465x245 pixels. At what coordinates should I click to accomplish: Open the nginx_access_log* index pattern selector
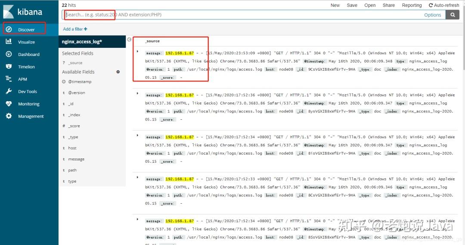(x=92, y=41)
